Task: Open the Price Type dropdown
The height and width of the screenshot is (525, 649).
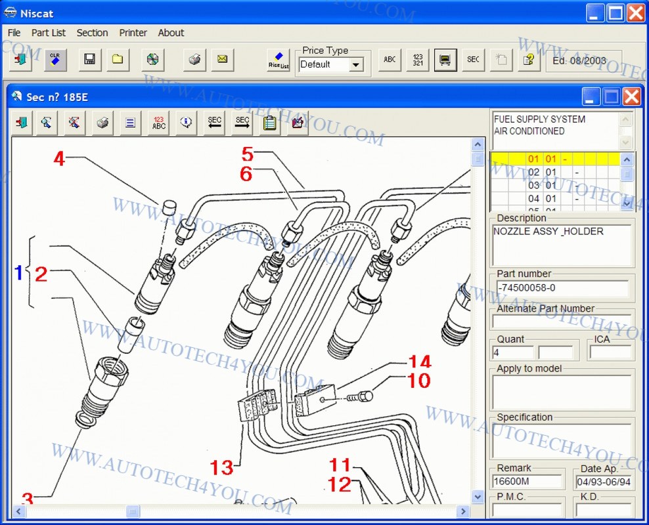Action: (x=355, y=64)
